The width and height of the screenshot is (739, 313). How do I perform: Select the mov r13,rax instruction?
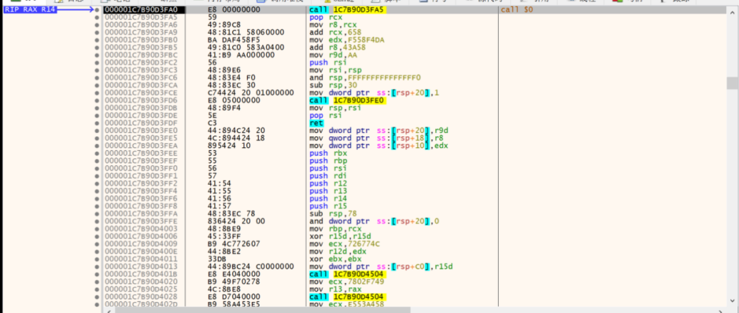330,288
